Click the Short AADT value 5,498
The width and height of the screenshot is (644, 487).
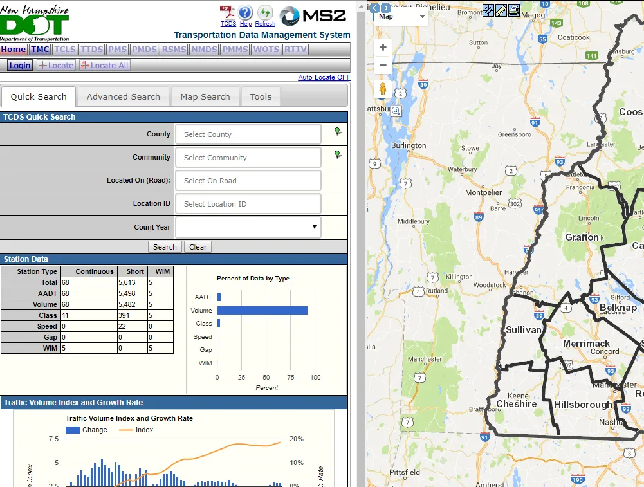pyautogui.click(x=127, y=293)
